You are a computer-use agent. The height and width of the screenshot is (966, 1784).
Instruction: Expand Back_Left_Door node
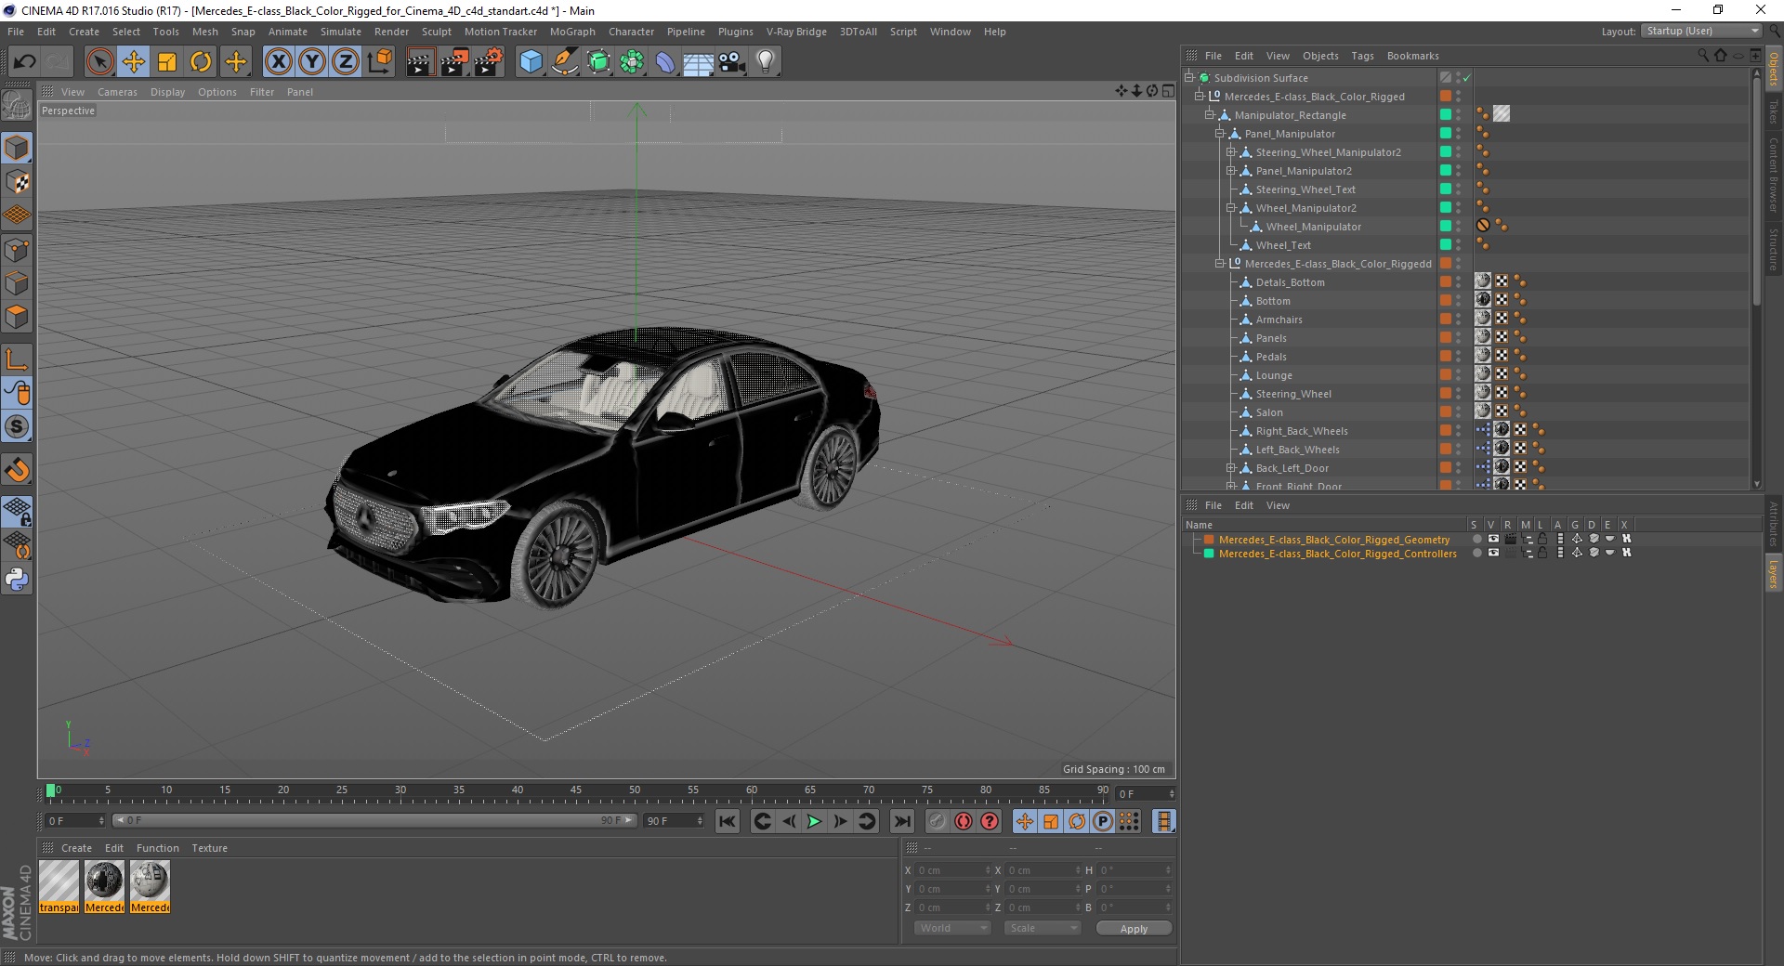point(1230,468)
